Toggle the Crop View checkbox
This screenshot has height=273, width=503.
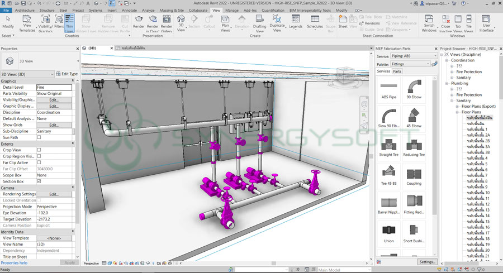click(39, 150)
